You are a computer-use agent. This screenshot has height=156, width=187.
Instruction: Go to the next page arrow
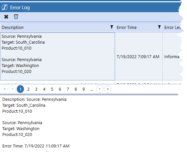click(100, 89)
